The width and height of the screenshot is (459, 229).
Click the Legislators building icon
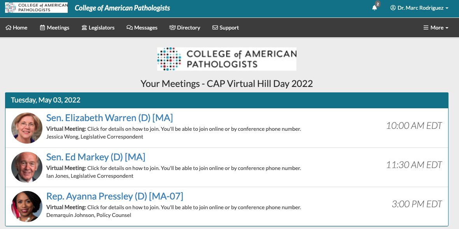point(84,28)
